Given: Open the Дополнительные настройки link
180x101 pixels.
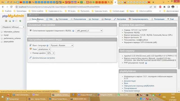Looking at the screenshot, I should 44,58.
